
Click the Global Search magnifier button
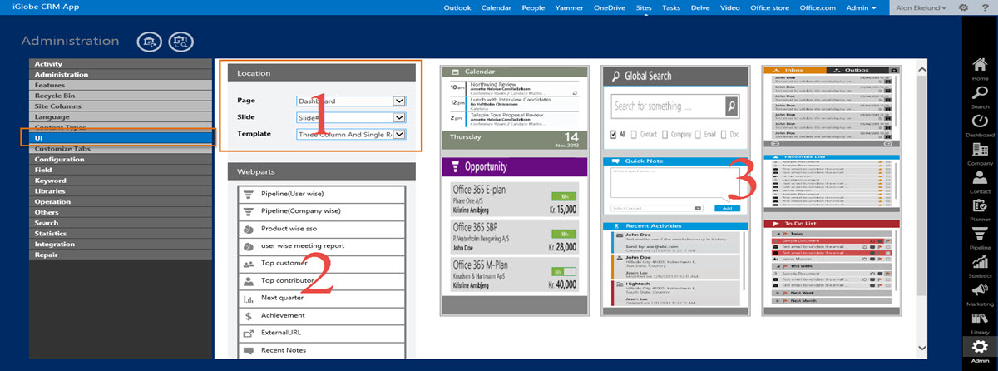730,106
